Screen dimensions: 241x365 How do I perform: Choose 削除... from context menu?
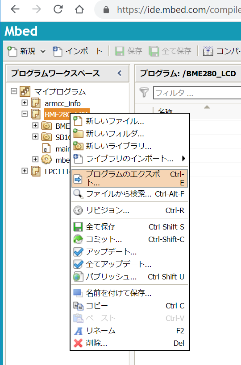[x=129, y=343]
